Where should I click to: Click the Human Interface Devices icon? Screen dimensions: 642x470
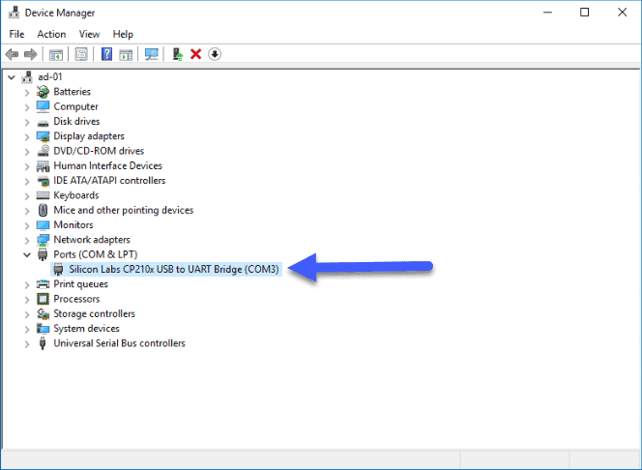pyautogui.click(x=43, y=165)
